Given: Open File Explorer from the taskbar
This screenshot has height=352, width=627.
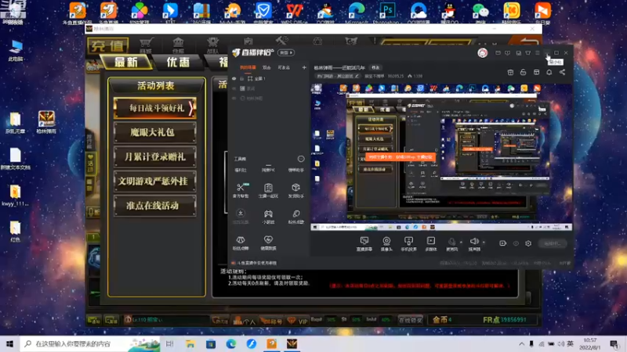Looking at the screenshot, I should click(x=190, y=343).
